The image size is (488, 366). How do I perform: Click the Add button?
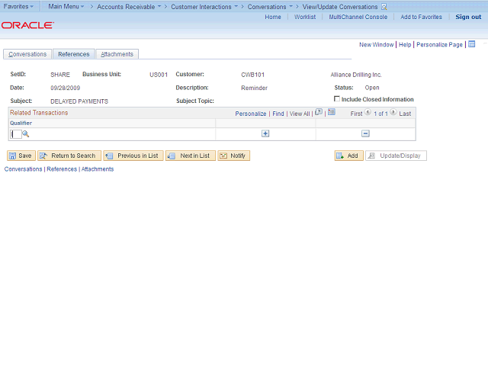click(x=349, y=156)
